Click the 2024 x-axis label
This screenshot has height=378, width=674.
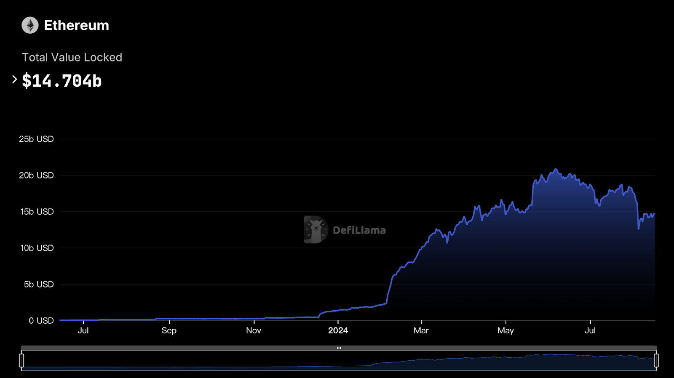point(338,330)
